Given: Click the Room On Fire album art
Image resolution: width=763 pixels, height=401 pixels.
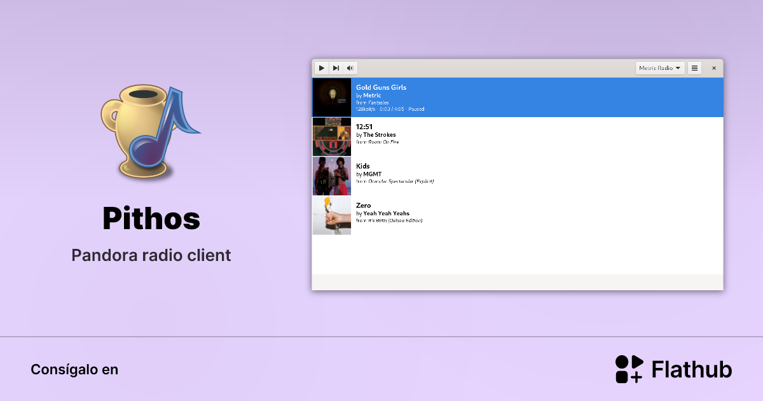Looking at the screenshot, I should [x=331, y=136].
